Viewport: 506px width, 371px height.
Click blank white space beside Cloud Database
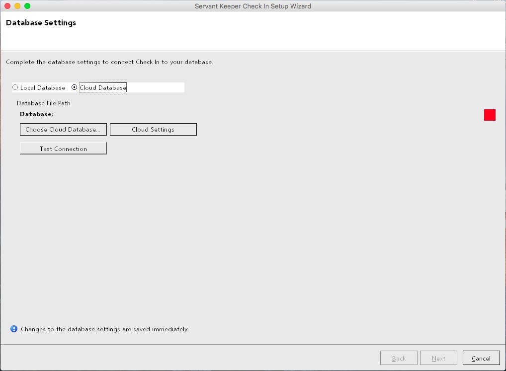(x=157, y=87)
